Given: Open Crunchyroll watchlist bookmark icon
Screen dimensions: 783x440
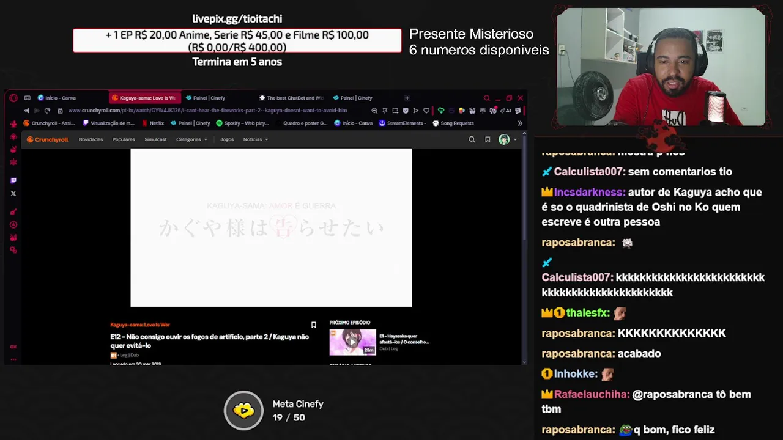Looking at the screenshot, I should coord(488,139).
